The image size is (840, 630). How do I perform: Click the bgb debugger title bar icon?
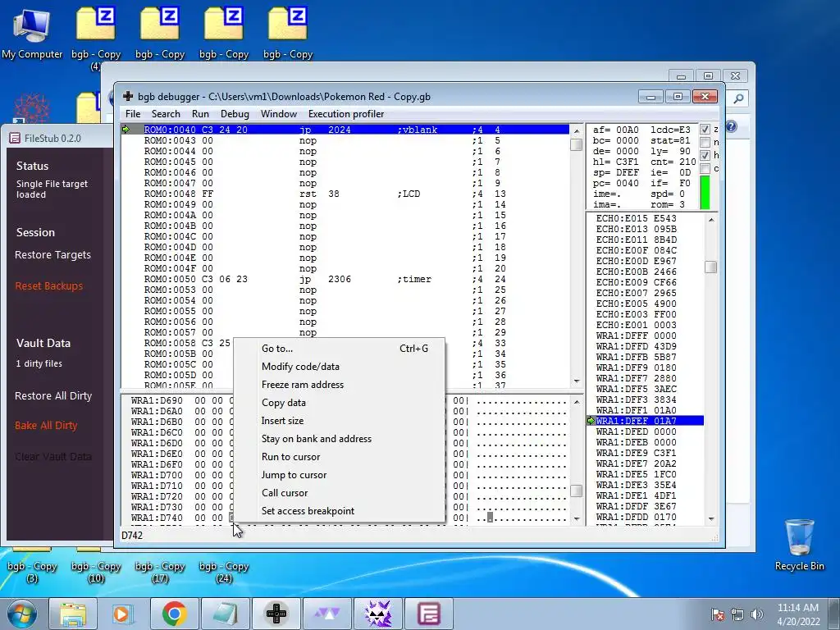(x=128, y=97)
